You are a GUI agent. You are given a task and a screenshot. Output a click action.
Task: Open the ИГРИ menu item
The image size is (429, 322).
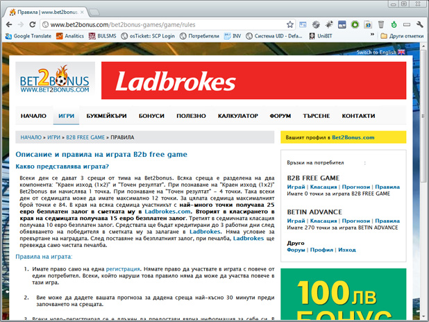pyautogui.click(x=66, y=116)
